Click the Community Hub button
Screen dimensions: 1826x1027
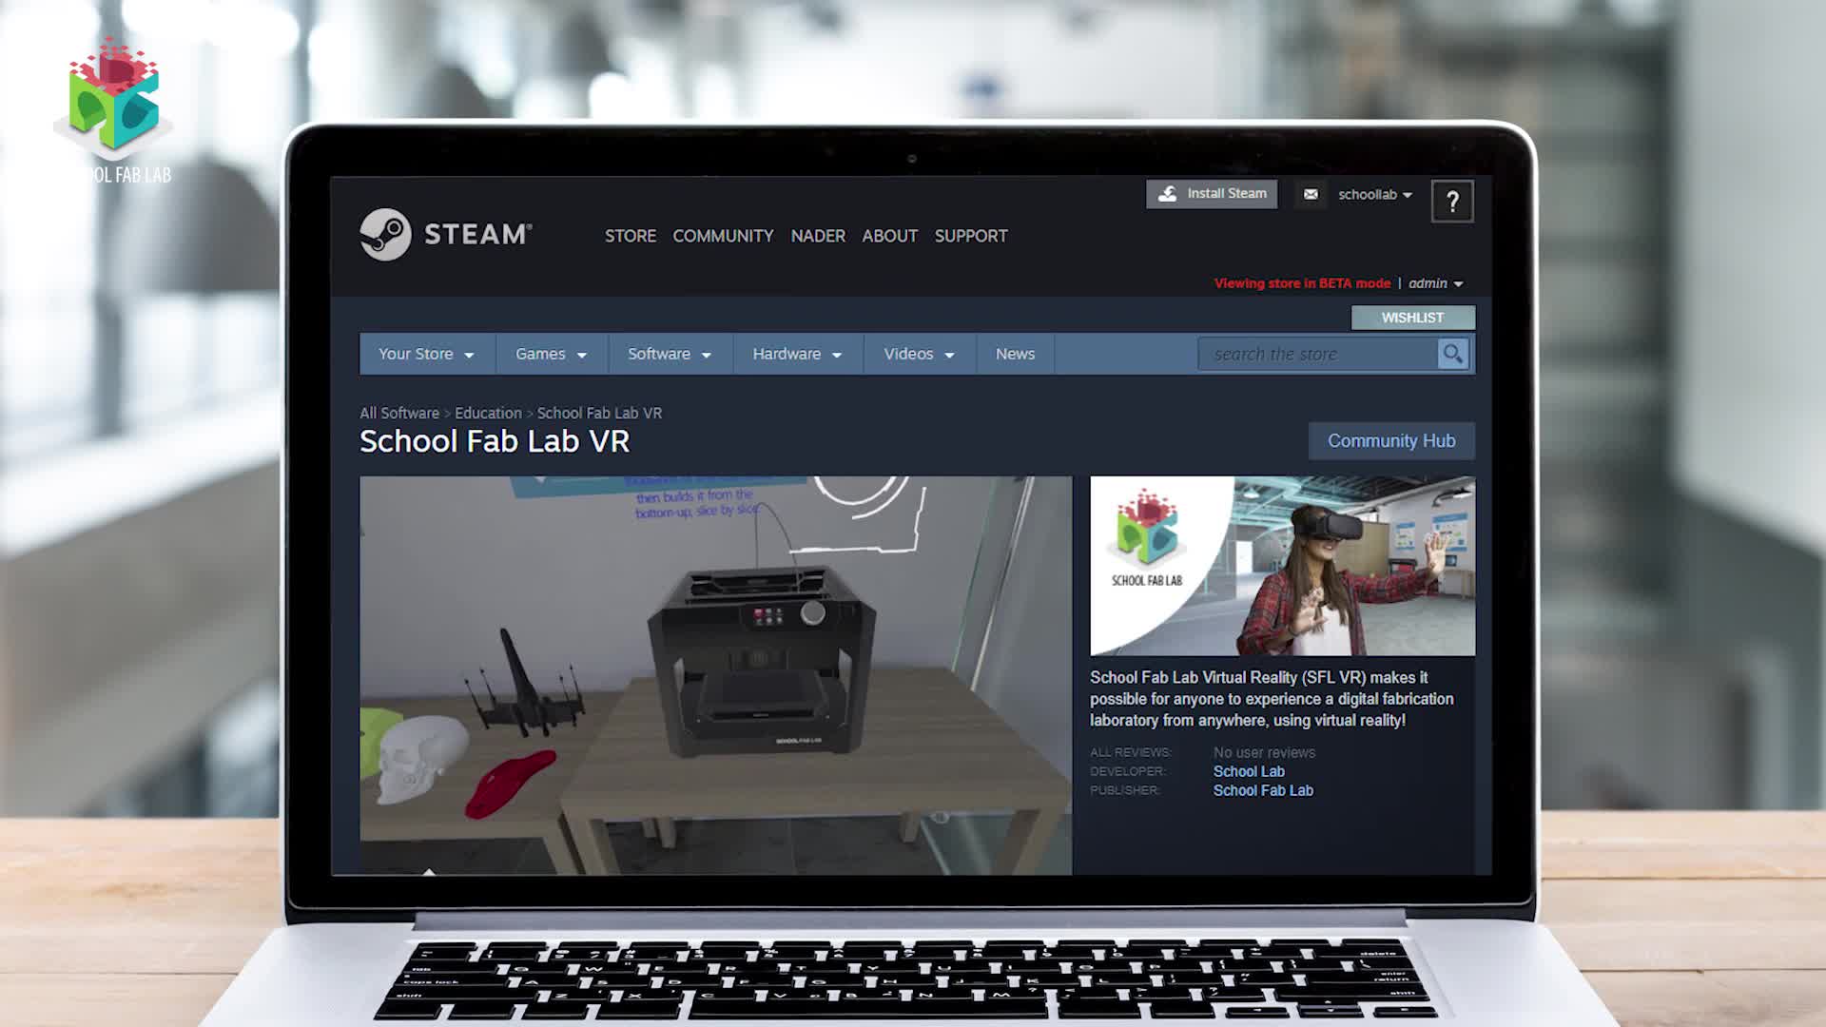click(1390, 441)
